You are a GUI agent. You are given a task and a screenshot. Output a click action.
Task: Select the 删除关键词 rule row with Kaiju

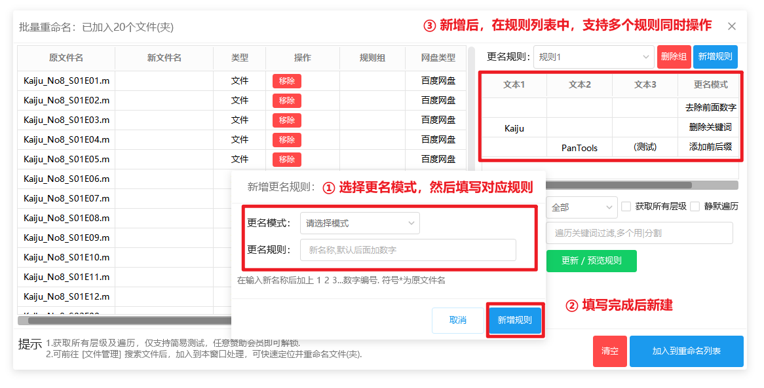[611, 128]
